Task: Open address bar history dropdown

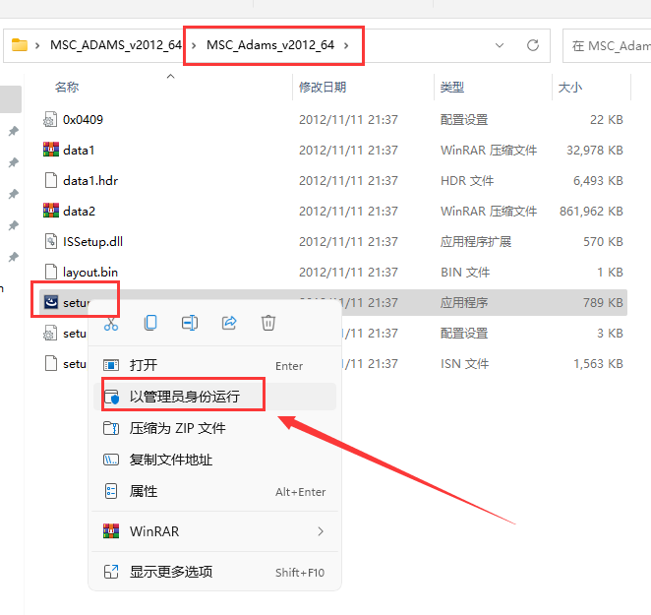Action: click(x=500, y=45)
